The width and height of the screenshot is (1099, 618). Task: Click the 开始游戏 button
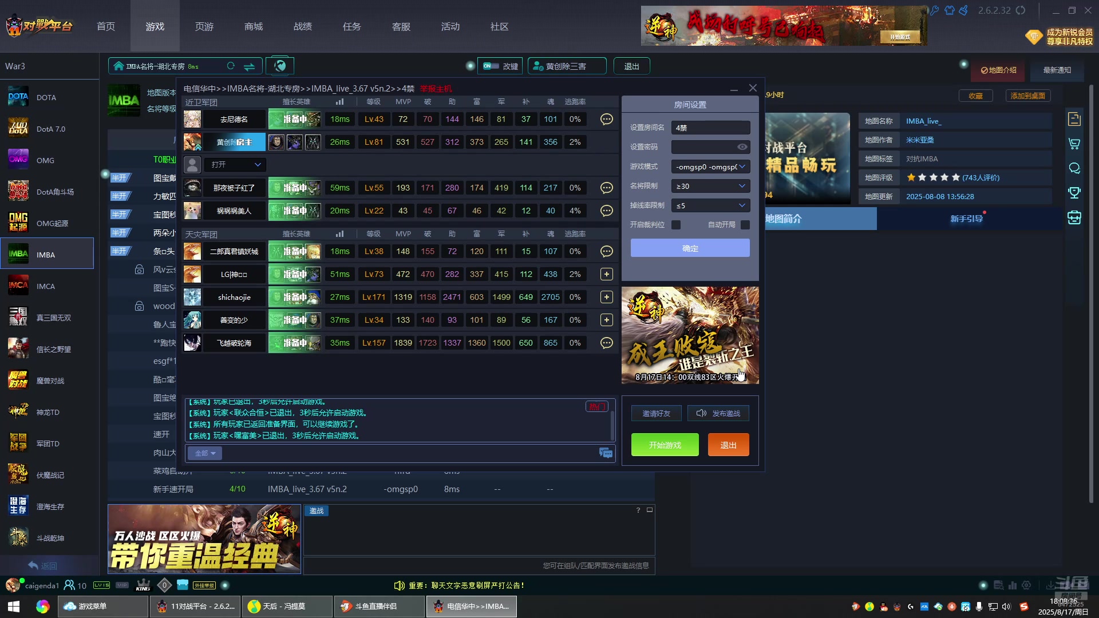pyautogui.click(x=665, y=445)
